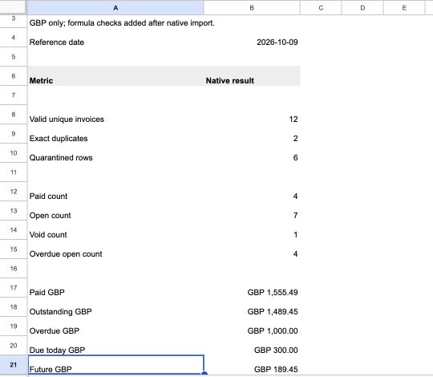Screen dimensions: 433x377
Task: Click the 'Reference date' cell
Action: (x=115, y=38)
